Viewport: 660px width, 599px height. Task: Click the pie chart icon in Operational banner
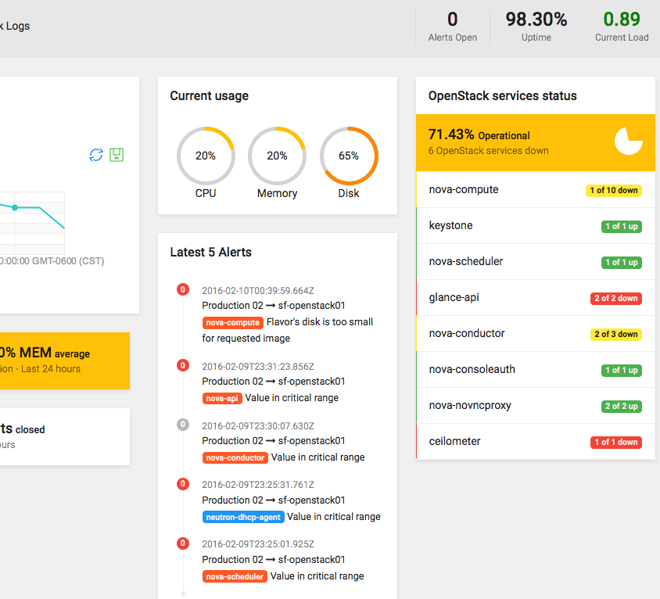click(x=629, y=141)
